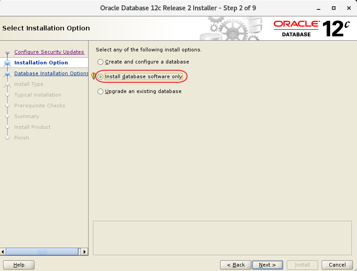Maximize the installer window

(334, 8)
